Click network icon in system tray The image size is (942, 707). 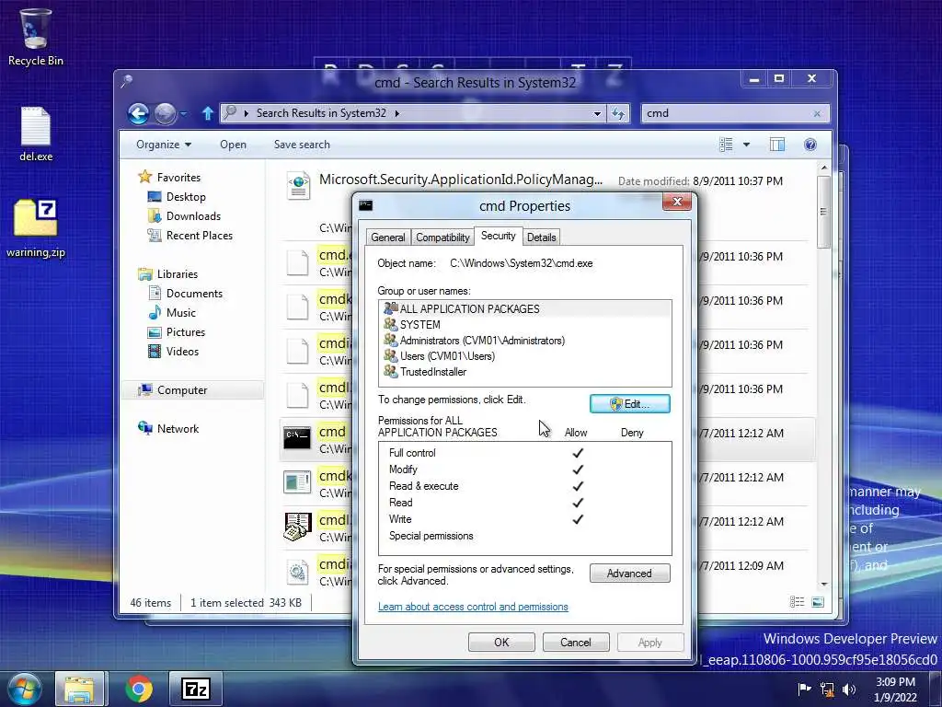(827, 689)
